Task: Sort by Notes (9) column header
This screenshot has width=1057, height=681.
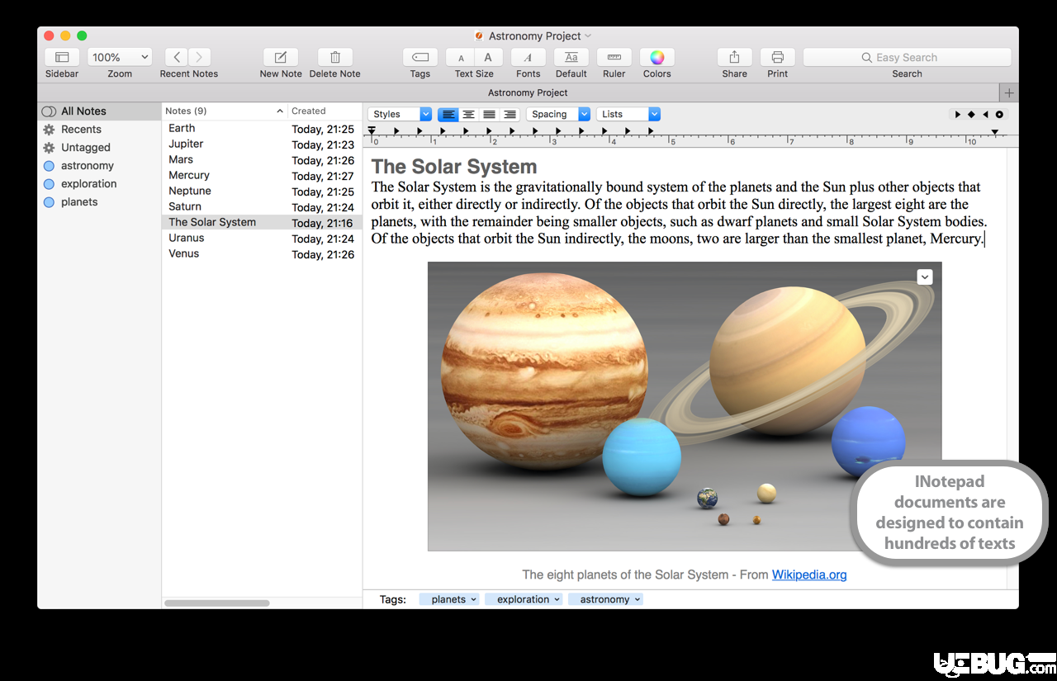Action: 224,111
